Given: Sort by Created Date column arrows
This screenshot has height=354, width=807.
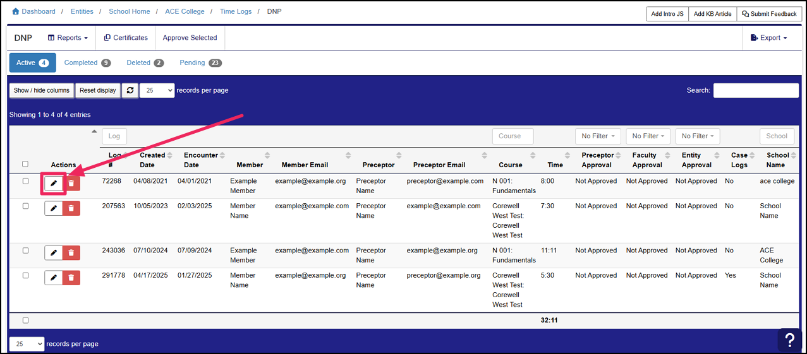Looking at the screenshot, I should (171, 155).
